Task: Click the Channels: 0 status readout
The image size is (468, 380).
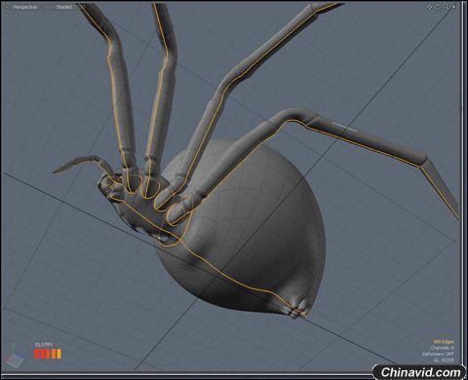Action: point(442,348)
